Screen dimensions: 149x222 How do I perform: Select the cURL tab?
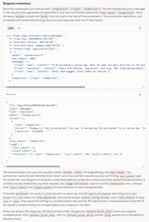[11, 28]
